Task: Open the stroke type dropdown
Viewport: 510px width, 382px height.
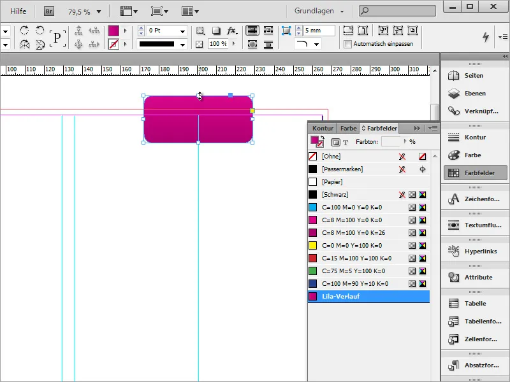Action: [182, 45]
